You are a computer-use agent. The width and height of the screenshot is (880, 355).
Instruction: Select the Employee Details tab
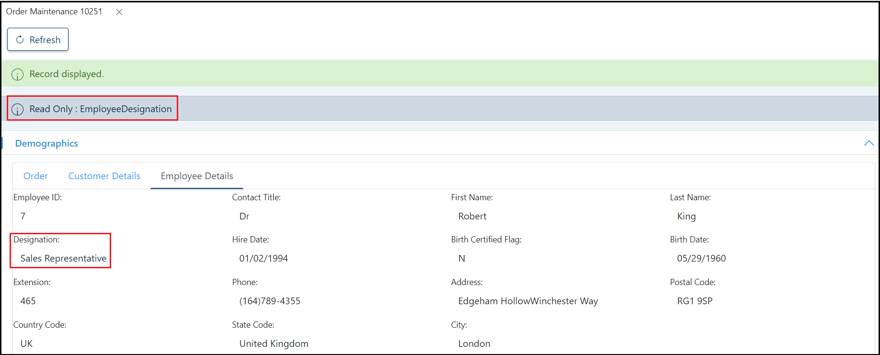pos(197,176)
